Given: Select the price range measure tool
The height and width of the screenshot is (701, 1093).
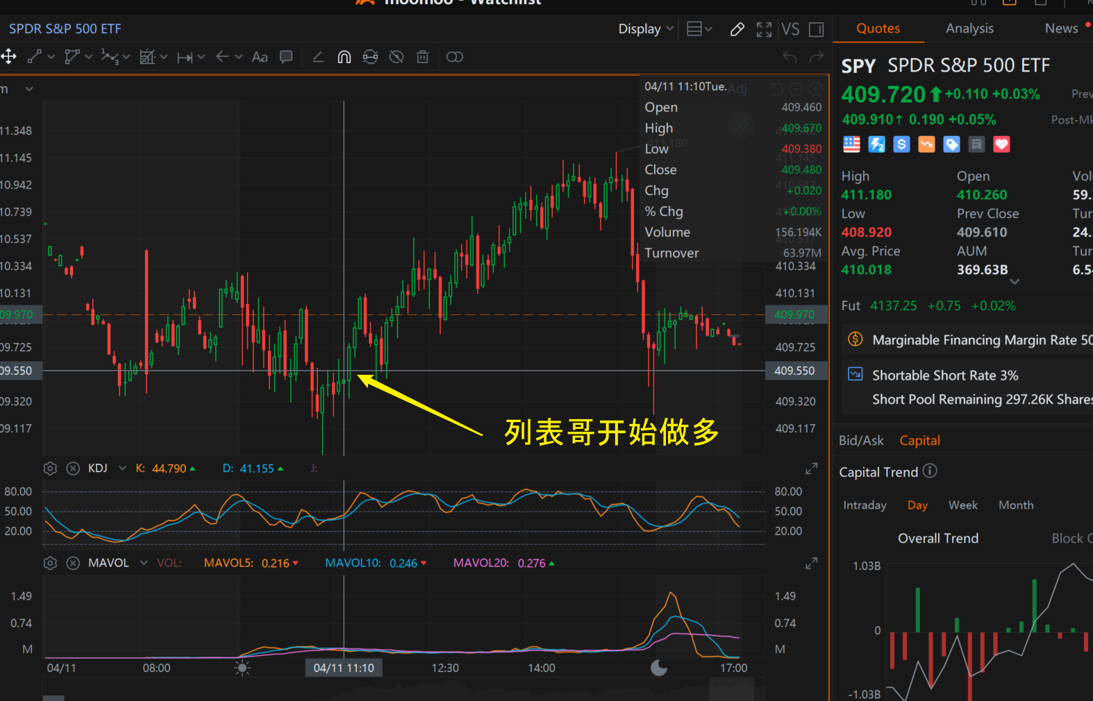Looking at the screenshot, I should pyautogui.click(x=184, y=57).
